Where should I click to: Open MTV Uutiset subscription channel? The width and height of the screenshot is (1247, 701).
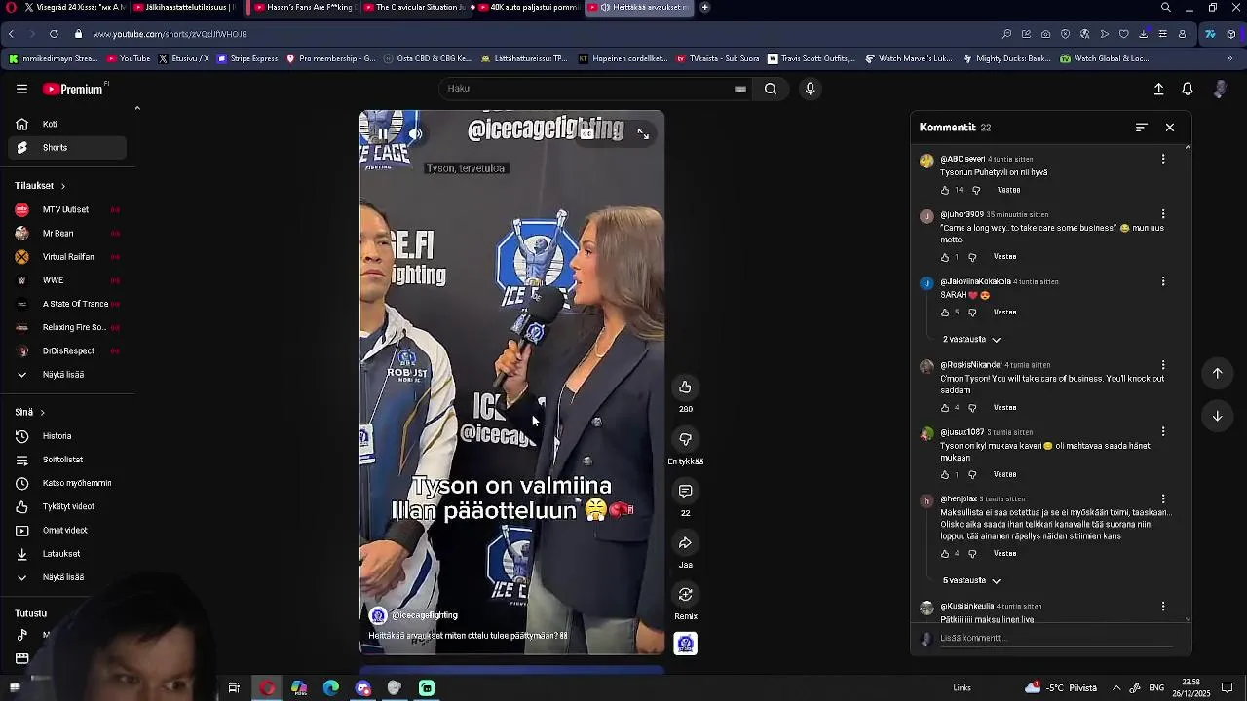pyautogui.click(x=66, y=210)
